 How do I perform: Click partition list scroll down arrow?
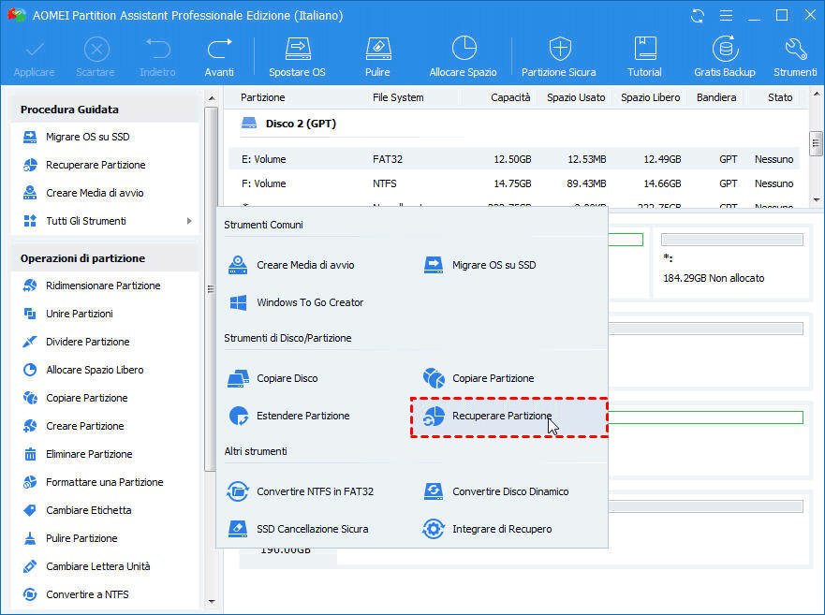816,200
